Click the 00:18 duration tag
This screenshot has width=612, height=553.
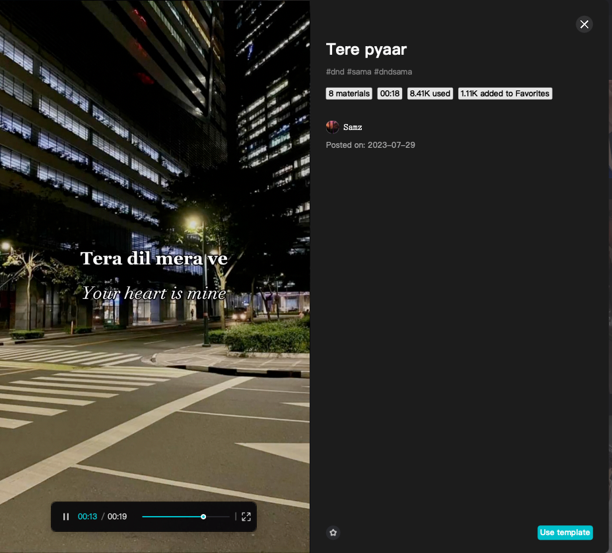coord(390,94)
